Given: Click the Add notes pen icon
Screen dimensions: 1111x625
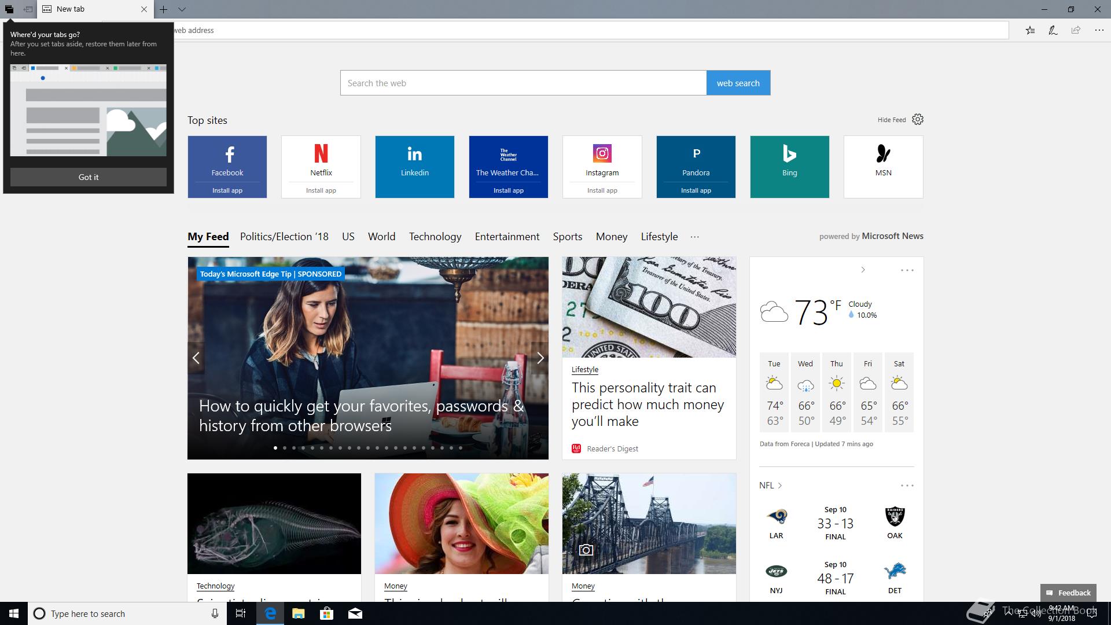Looking at the screenshot, I should pos(1053,30).
